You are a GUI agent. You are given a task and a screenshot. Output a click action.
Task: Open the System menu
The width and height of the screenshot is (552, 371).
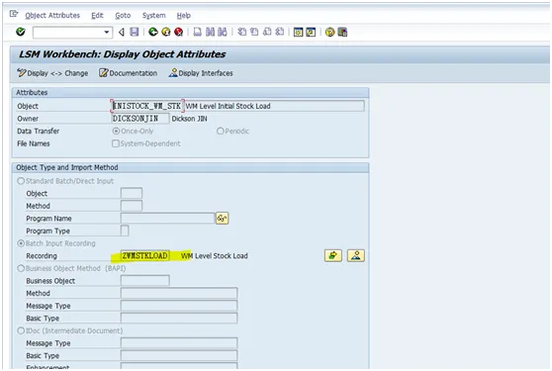point(154,16)
